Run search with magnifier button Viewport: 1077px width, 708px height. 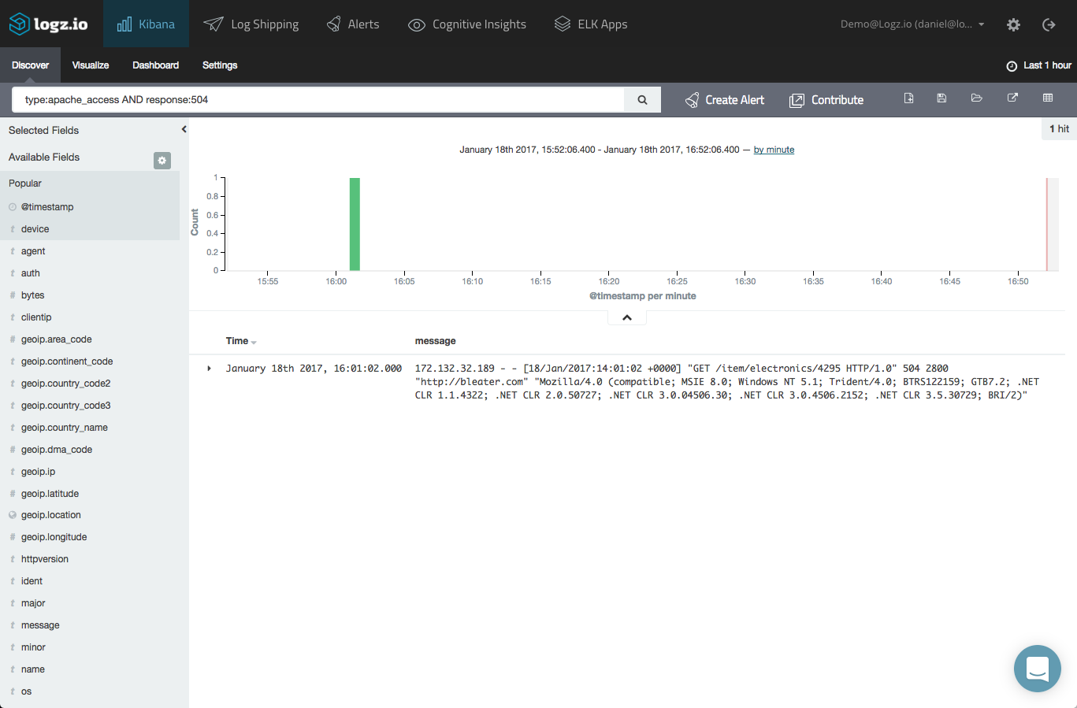click(642, 100)
